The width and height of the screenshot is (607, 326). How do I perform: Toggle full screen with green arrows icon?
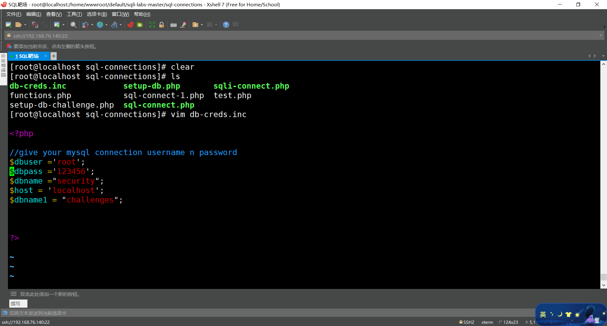[152, 25]
